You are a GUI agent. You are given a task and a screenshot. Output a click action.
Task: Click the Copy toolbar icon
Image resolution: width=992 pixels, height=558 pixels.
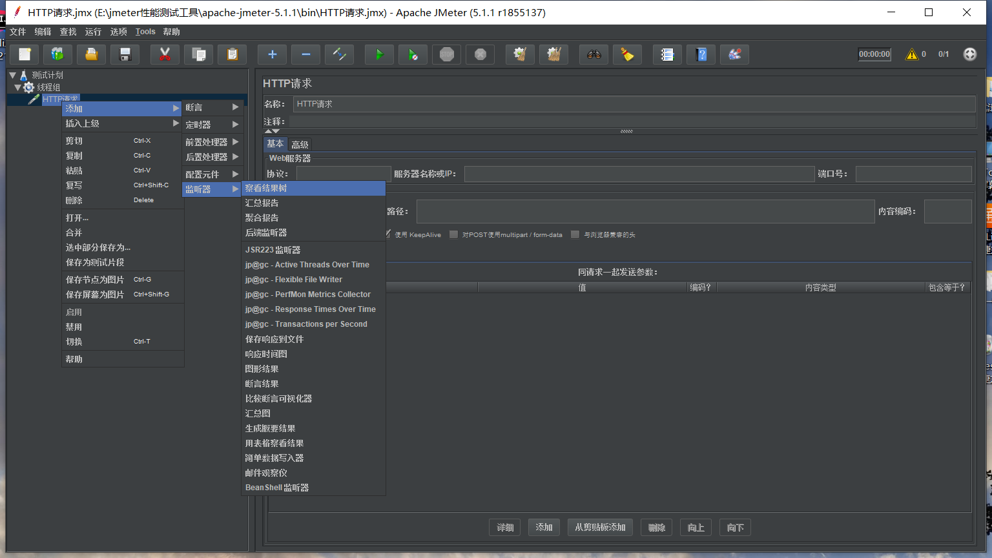199,55
